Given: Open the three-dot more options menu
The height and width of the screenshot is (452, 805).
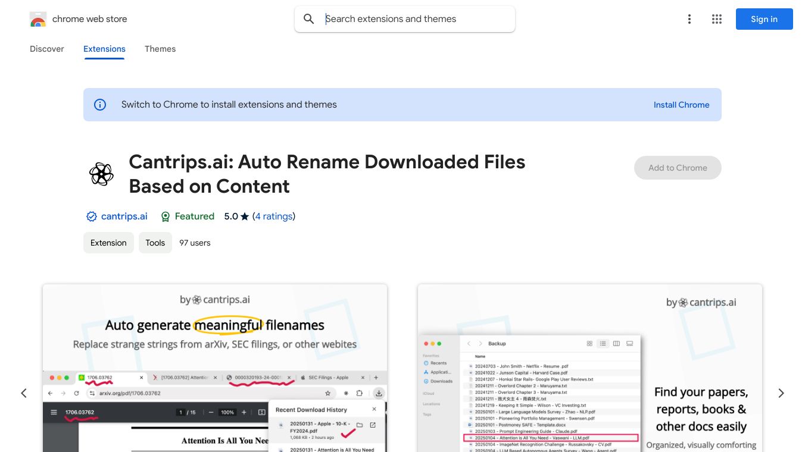Looking at the screenshot, I should (689, 19).
